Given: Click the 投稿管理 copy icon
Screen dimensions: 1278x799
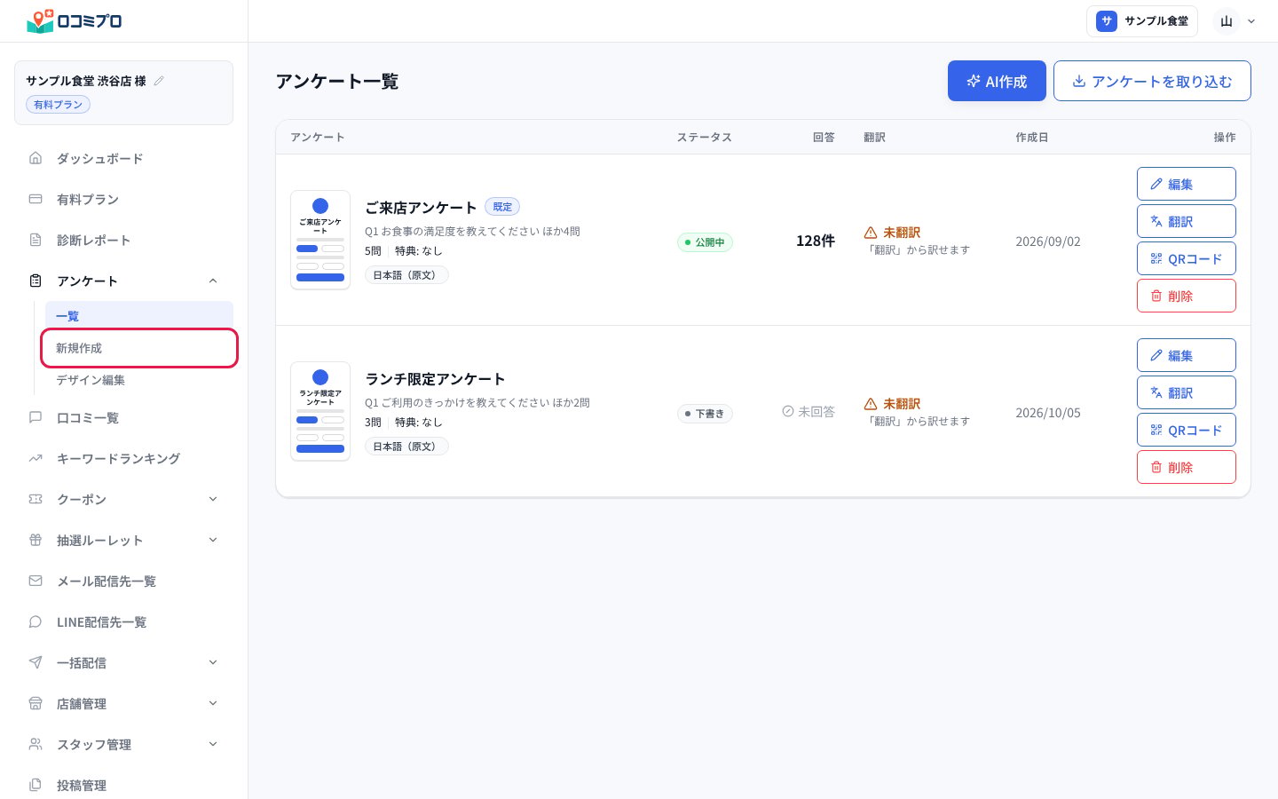Looking at the screenshot, I should [35, 785].
